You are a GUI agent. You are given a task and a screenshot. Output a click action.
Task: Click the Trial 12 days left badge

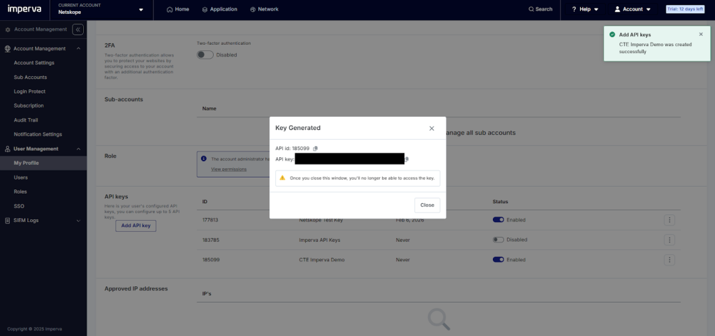[x=685, y=9]
